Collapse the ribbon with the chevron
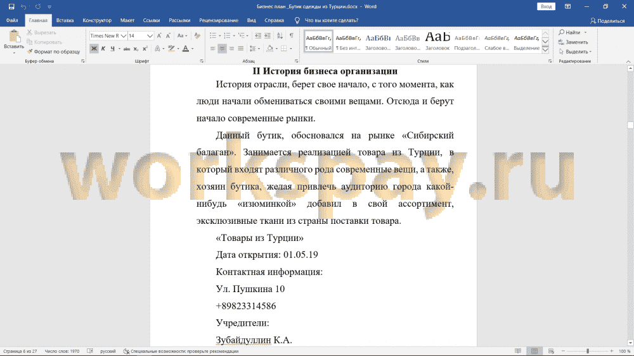Screen dimensions: 634x356 click(628, 61)
